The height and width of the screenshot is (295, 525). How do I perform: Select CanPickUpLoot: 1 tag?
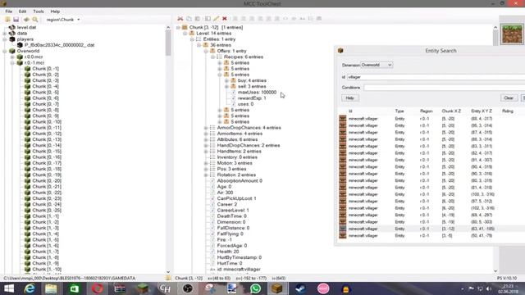tap(236, 198)
